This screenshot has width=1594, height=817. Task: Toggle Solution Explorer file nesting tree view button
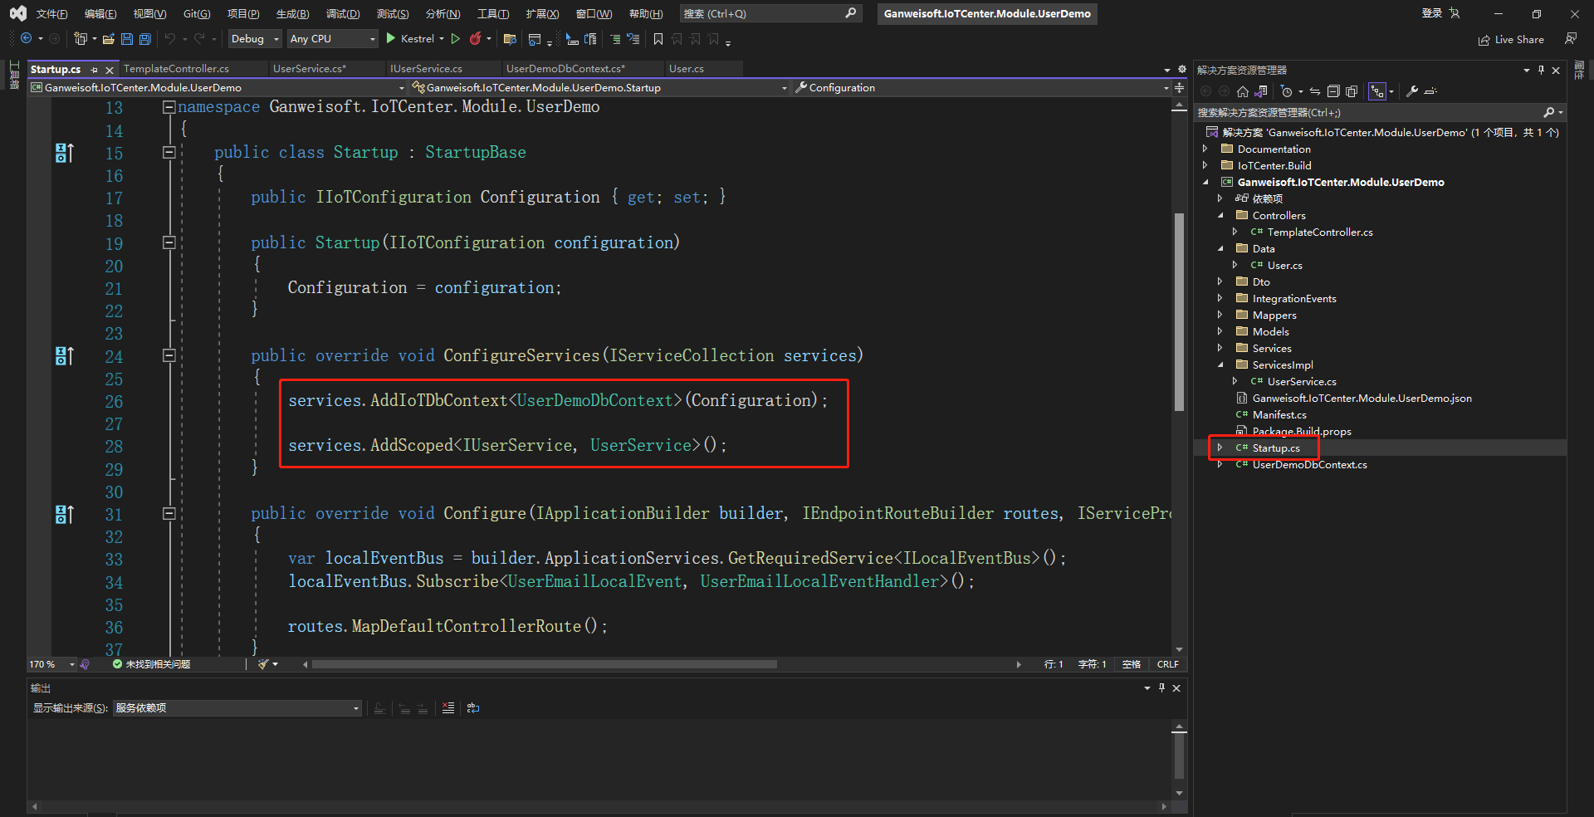[x=1377, y=91]
